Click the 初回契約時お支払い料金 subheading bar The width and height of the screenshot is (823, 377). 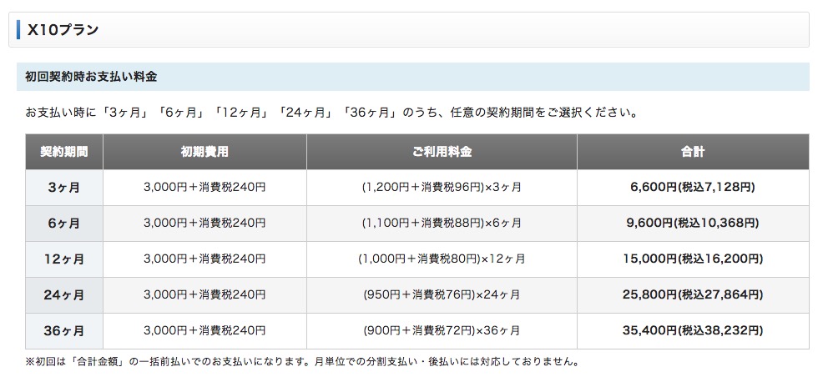92,77
